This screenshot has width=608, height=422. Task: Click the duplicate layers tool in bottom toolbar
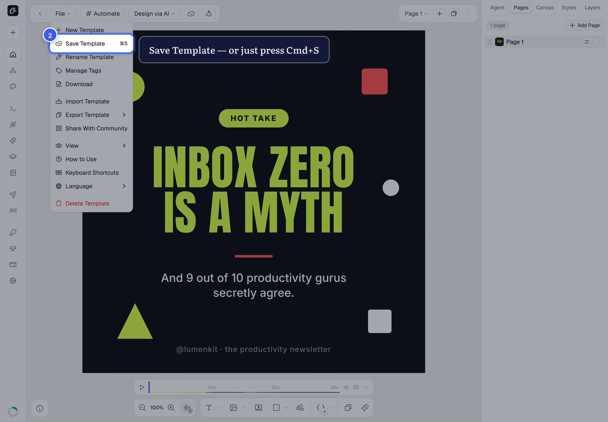348,408
